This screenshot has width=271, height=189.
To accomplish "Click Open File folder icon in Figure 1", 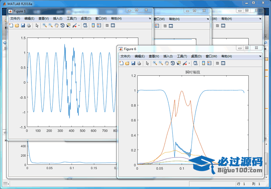I will click(17, 25).
